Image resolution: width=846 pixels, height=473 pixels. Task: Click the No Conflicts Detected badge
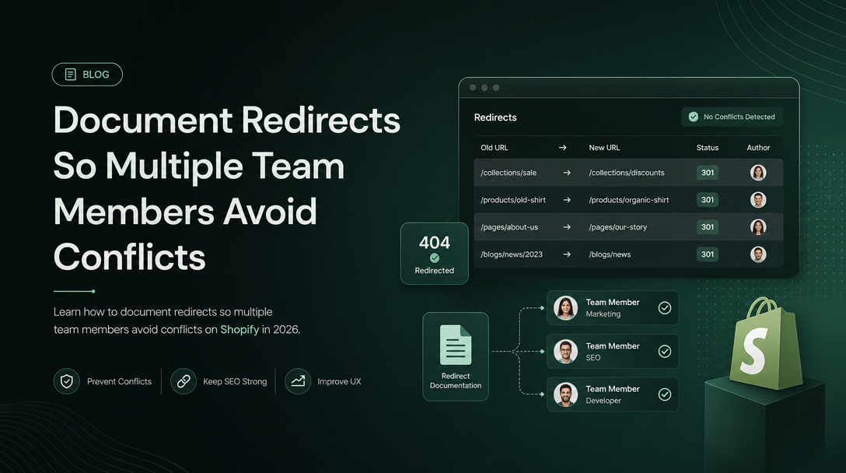(x=732, y=117)
